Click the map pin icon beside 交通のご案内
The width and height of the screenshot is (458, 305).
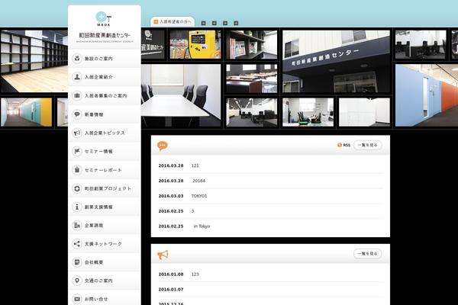tap(77, 281)
